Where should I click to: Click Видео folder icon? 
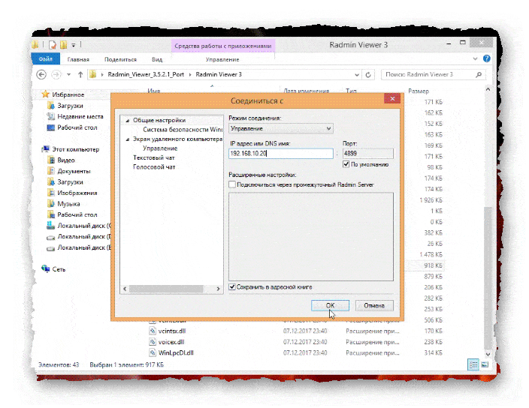click(x=50, y=160)
